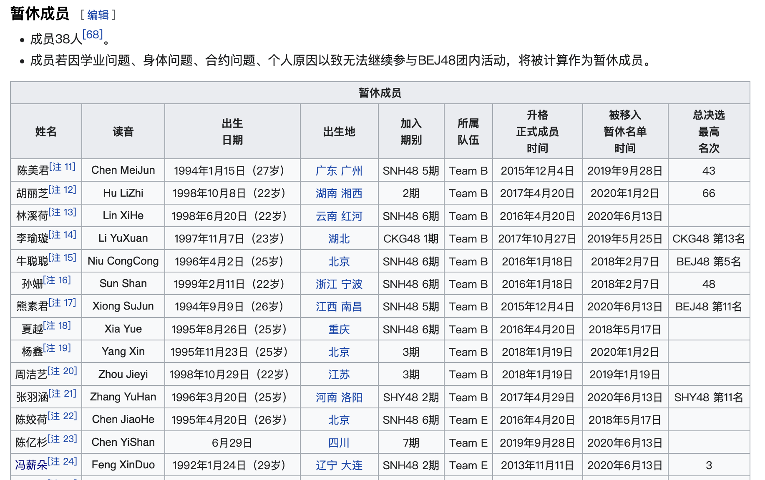Viewport: 765px width, 480px height.
Task: Follow the 江苏 link in 周洁艺 row
Action: (339, 375)
